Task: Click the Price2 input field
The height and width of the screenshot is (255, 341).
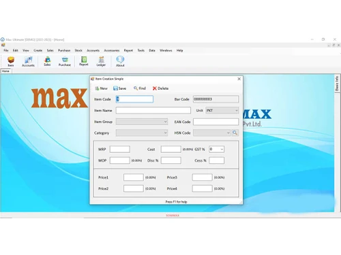Action: (134, 188)
